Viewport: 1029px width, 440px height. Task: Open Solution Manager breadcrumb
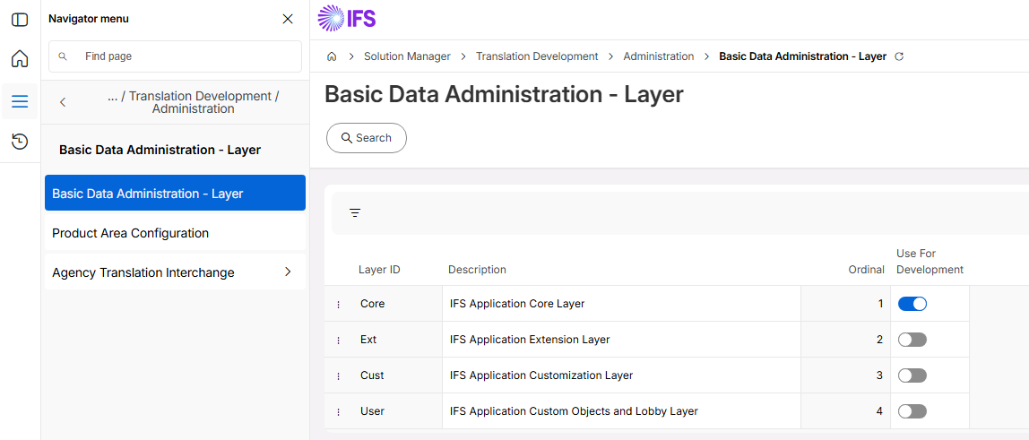point(408,56)
